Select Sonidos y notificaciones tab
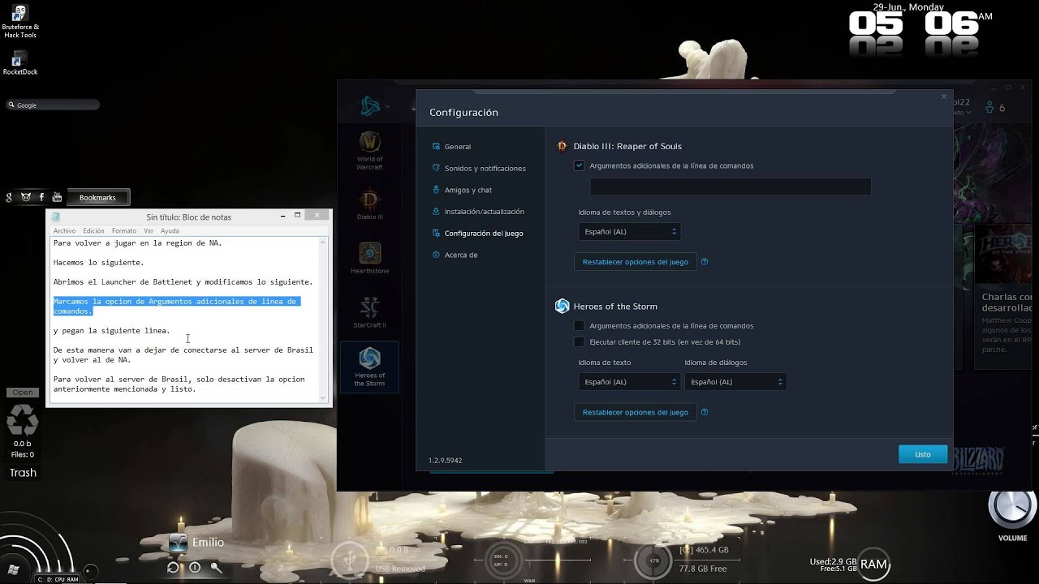Screen dimensions: 1039x584 [x=485, y=169]
